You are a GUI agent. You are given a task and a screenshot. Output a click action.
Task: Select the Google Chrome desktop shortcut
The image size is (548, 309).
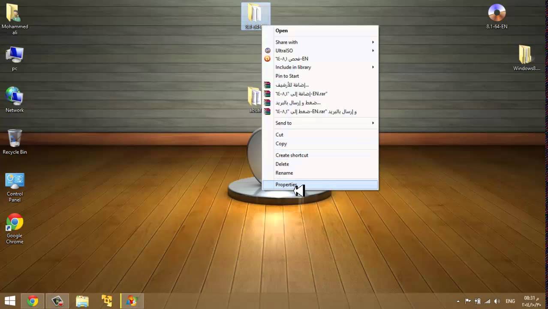coord(15,229)
